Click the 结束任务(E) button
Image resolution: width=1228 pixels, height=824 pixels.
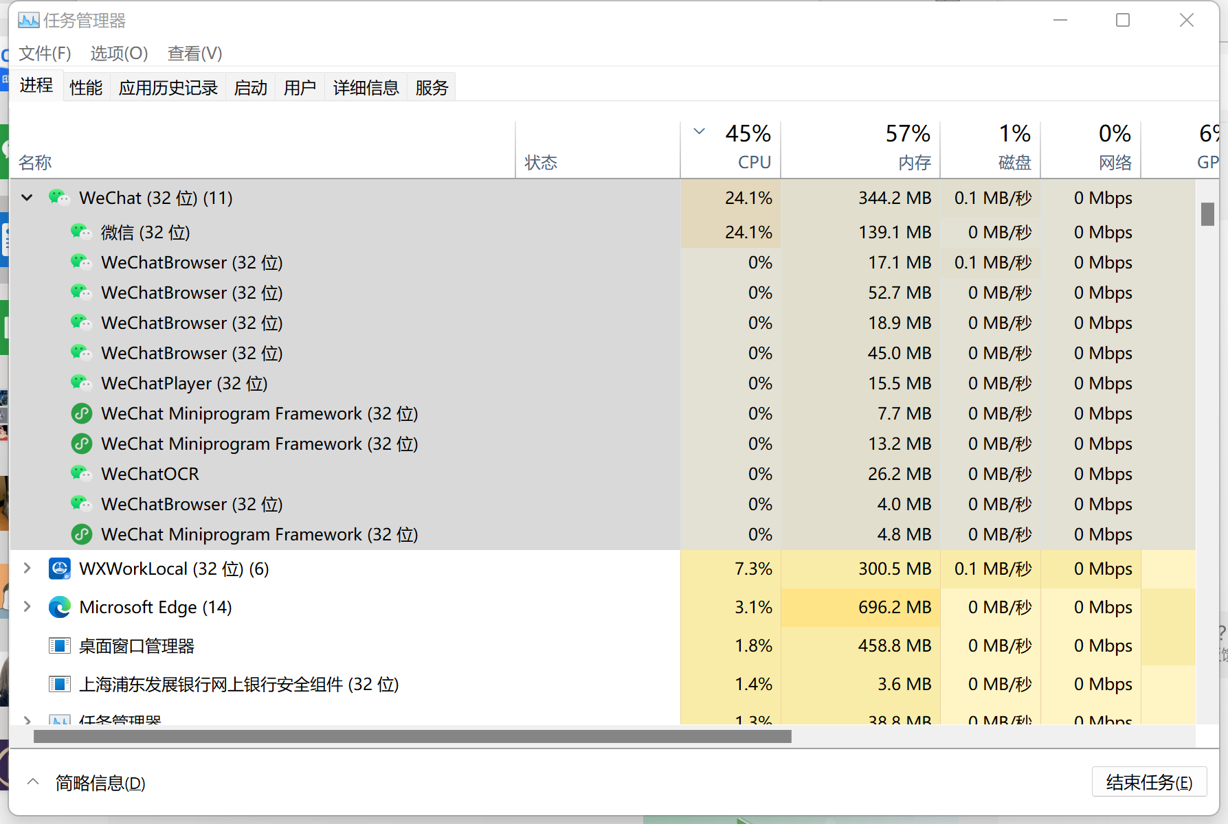[x=1149, y=782]
